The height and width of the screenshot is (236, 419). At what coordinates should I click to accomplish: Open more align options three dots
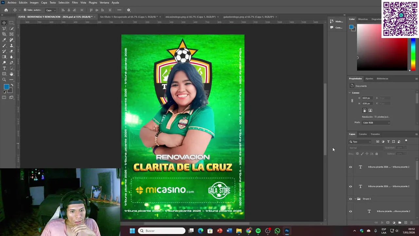point(119,10)
